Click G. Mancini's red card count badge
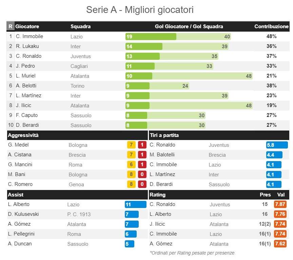Screen dimensions: 293x260 coord(142,165)
